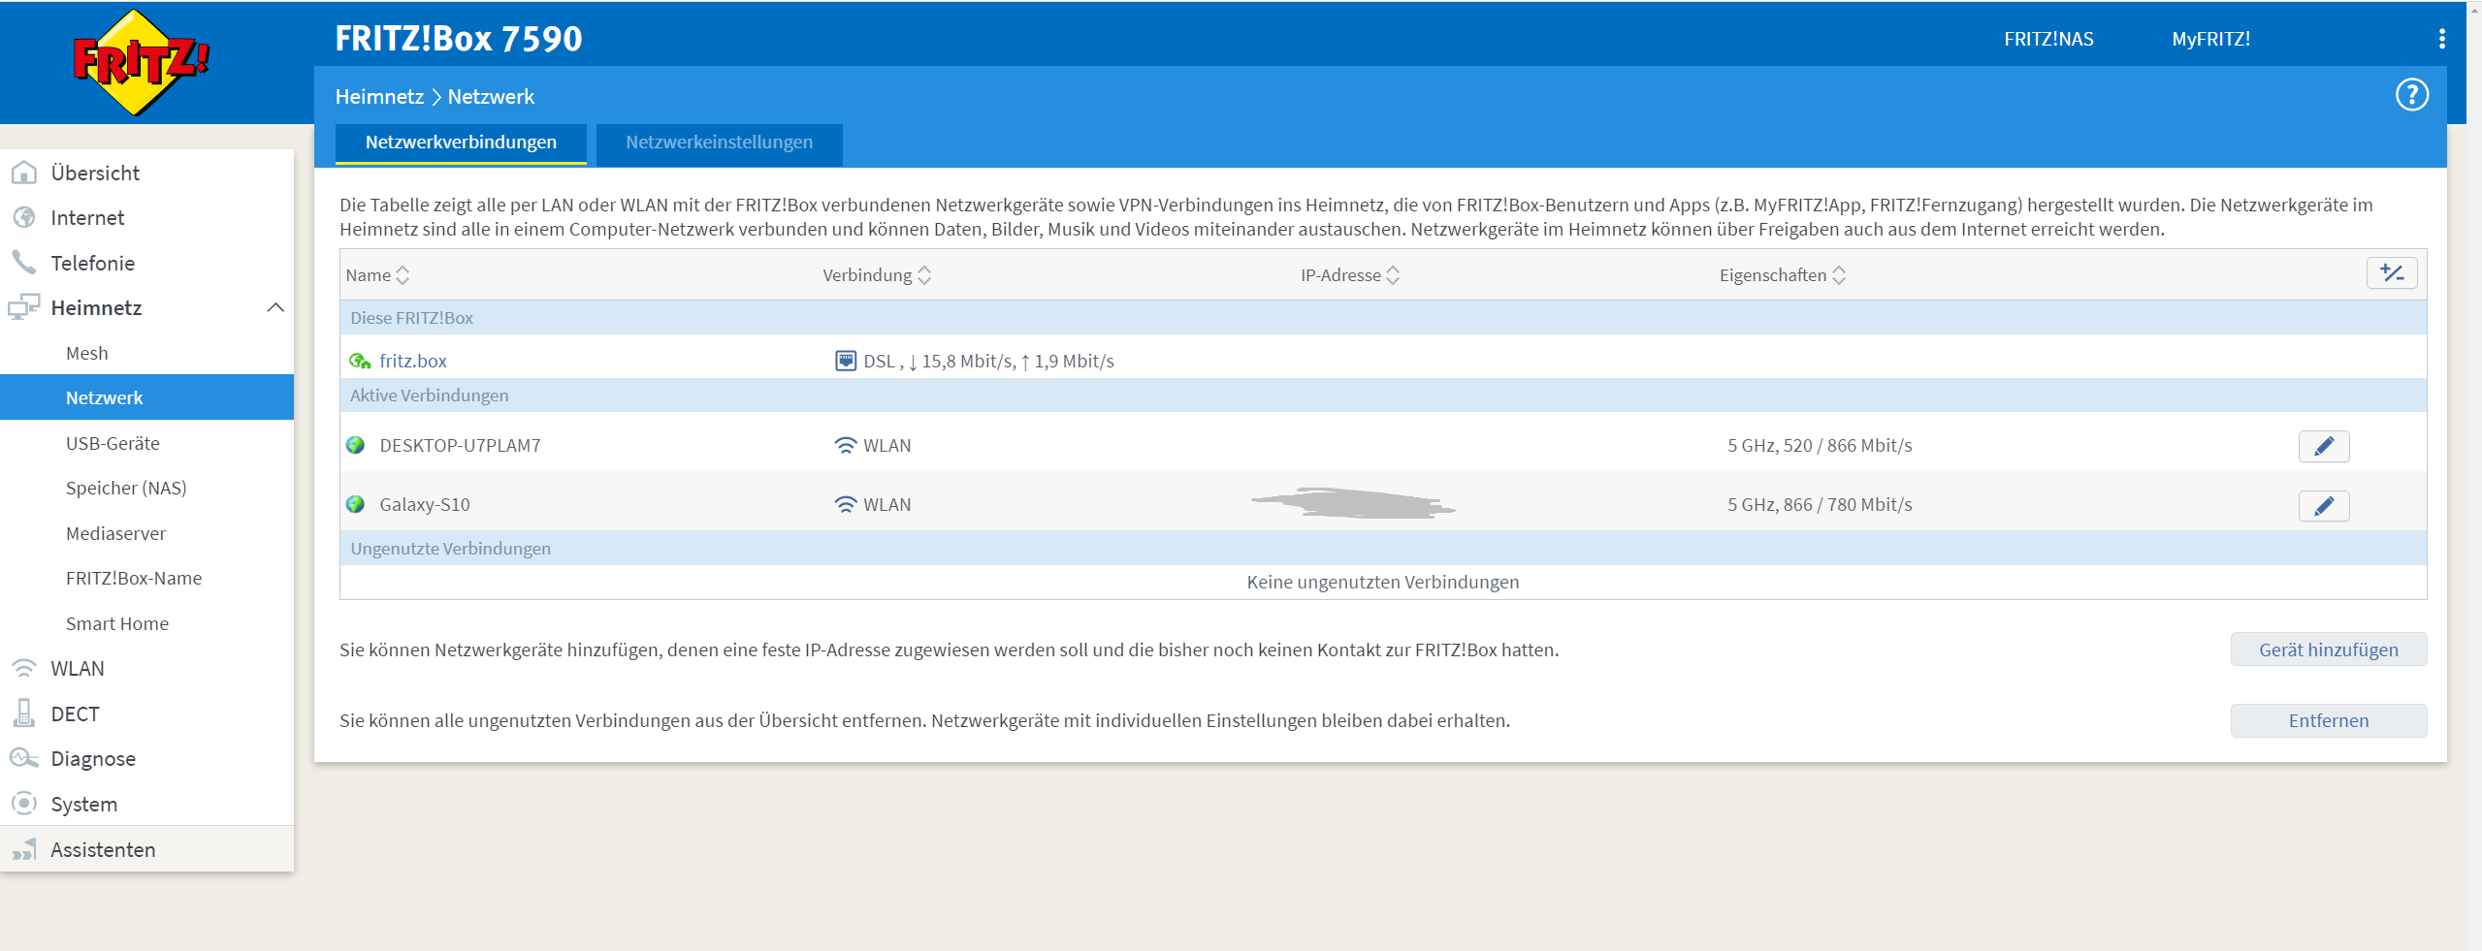Click the Gerät hinzufügen button
2482x951 pixels.
[x=2328, y=650]
